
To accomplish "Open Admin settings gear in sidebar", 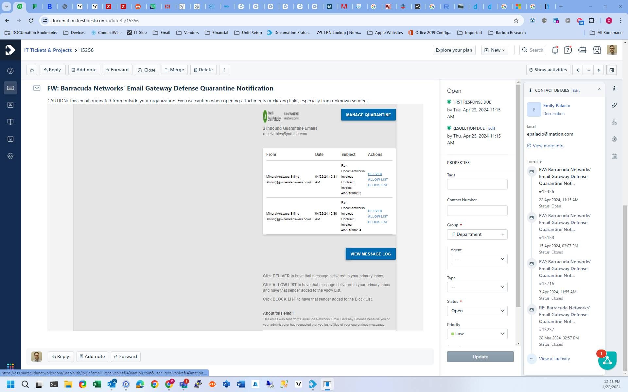I will pos(10,156).
